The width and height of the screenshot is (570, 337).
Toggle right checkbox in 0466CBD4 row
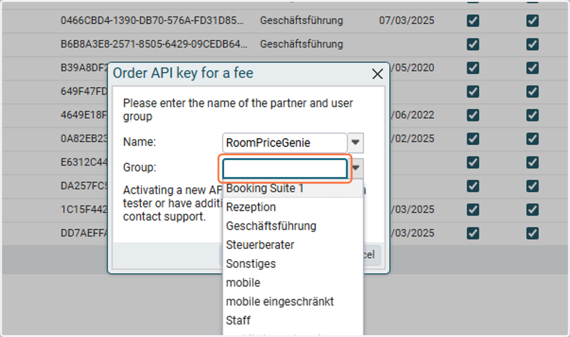click(x=532, y=20)
